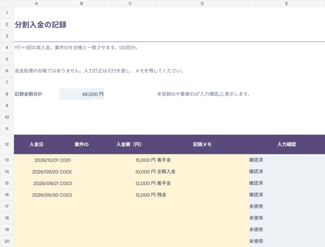Click the 入力確認 table header

[x=287, y=144]
